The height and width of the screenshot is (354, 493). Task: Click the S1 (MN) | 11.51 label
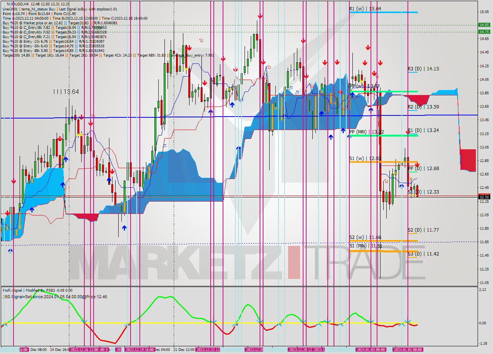tap(366, 246)
